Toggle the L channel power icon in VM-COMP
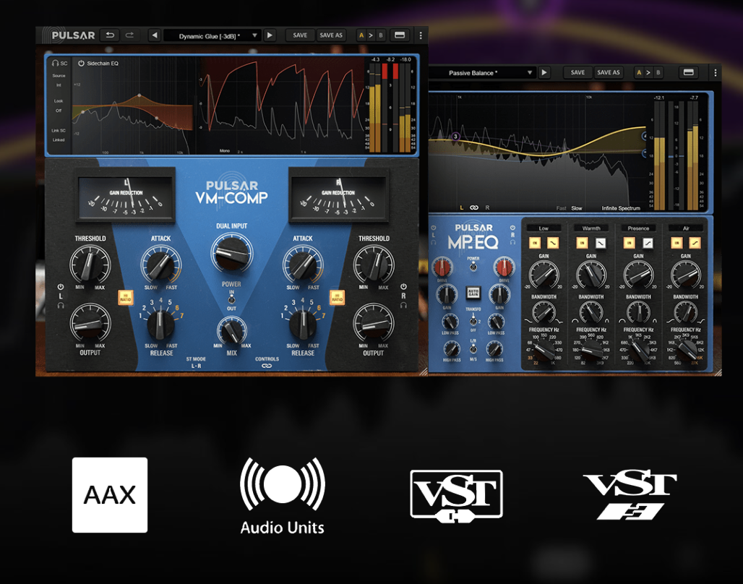This screenshot has height=584, width=743. (x=60, y=287)
